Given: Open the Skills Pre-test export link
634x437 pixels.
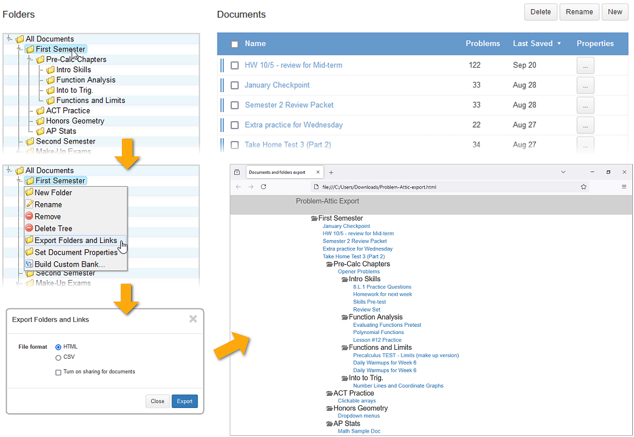Looking at the screenshot, I should (369, 302).
